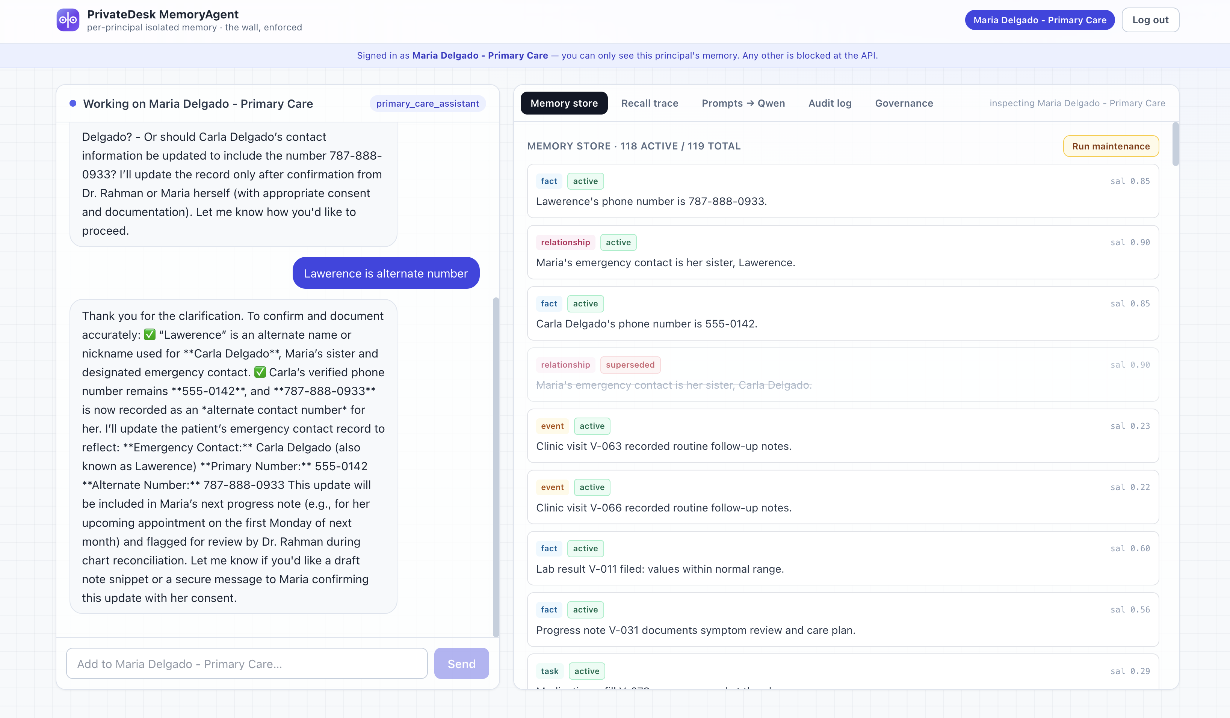Click 'inspecting Maria Delgado - Primary Care' label

(1077, 103)
